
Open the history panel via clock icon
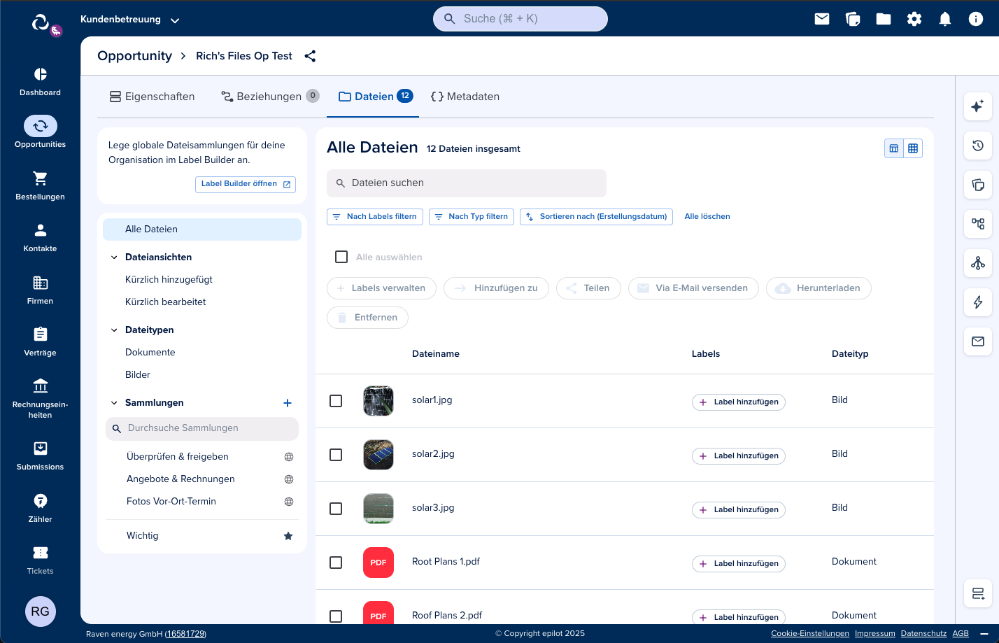978,146
